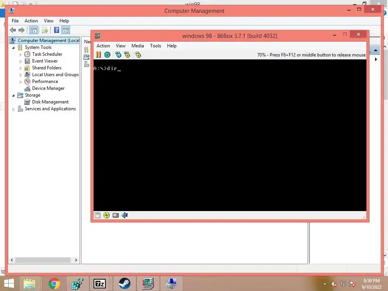Click the muted volume icon in system tray
This screenshot has height=291, width=388.
point(334,284)
